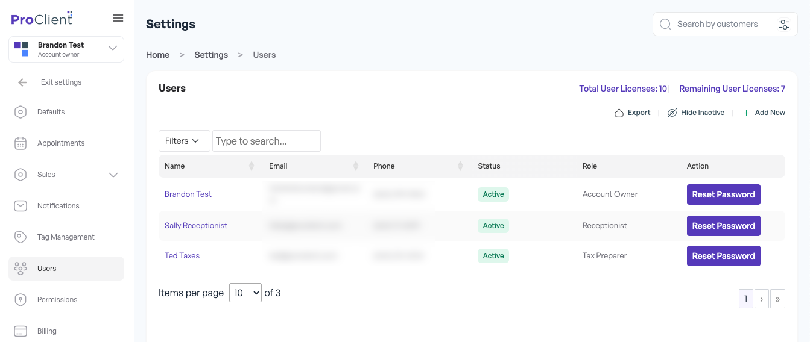Select Users in the sidebar
810x342 pixels.
(66, 269)
